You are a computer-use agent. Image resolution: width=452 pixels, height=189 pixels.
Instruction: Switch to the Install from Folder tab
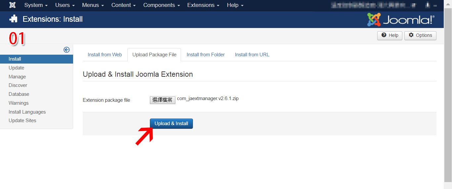click(205, 55)
